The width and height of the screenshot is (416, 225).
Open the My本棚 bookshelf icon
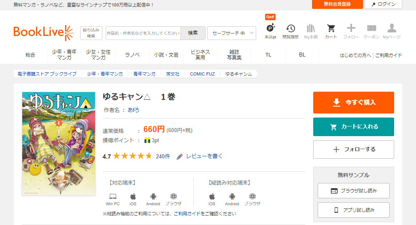tap(311, 31)
